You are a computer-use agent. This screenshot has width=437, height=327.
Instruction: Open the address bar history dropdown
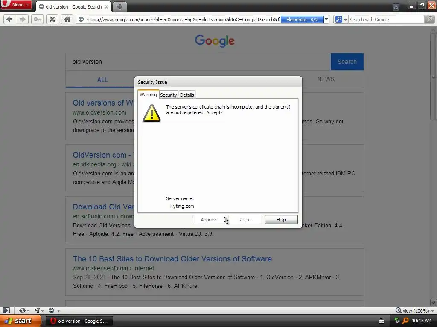[326, 20]
